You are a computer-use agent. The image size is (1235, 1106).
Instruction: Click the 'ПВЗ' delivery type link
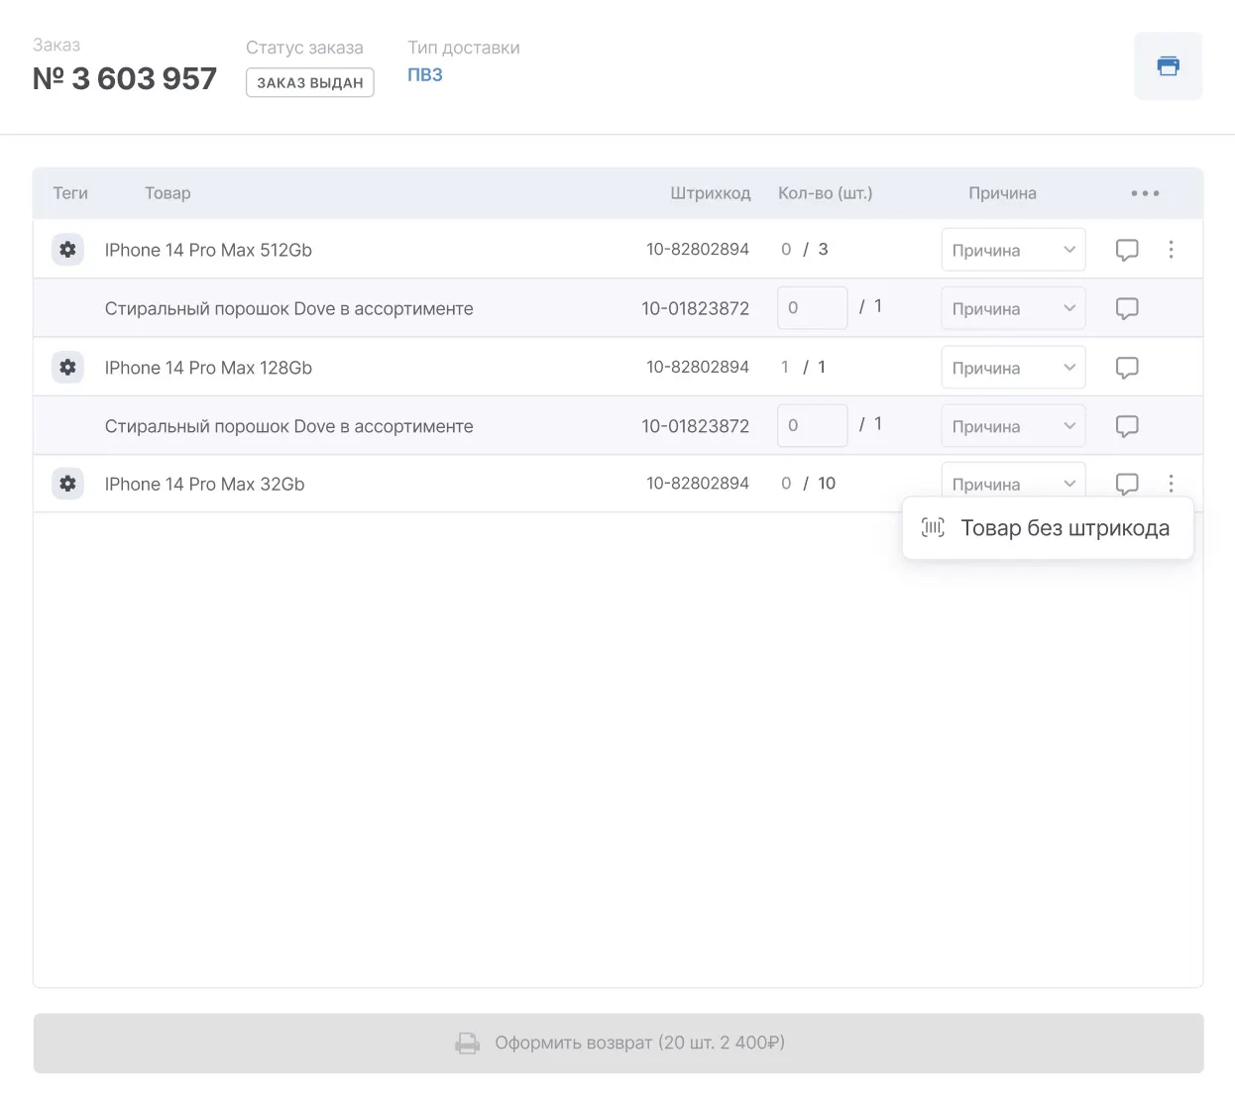point(425,75)
